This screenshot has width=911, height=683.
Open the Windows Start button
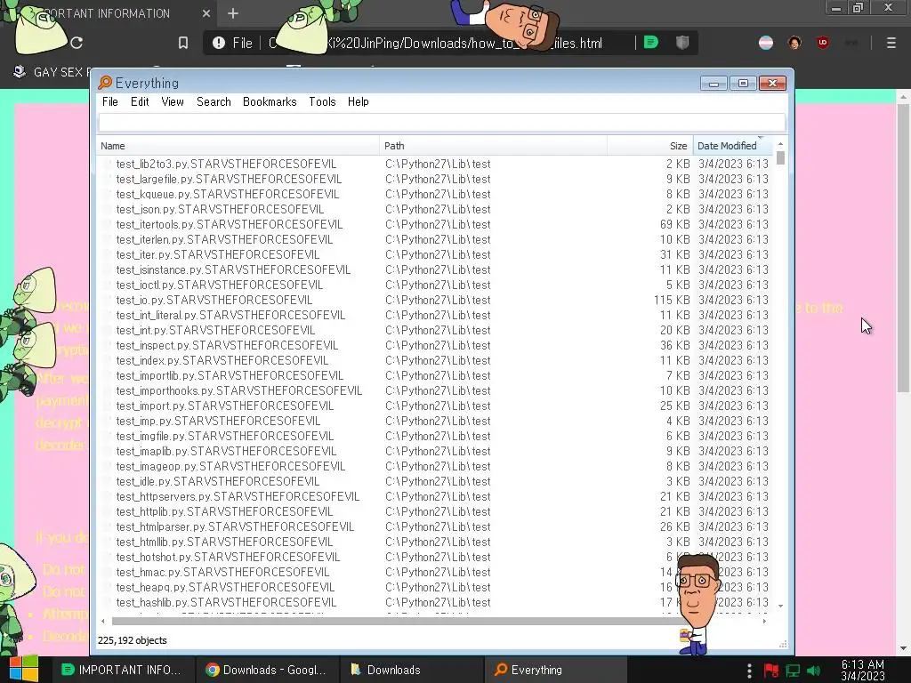coord(24,670)
